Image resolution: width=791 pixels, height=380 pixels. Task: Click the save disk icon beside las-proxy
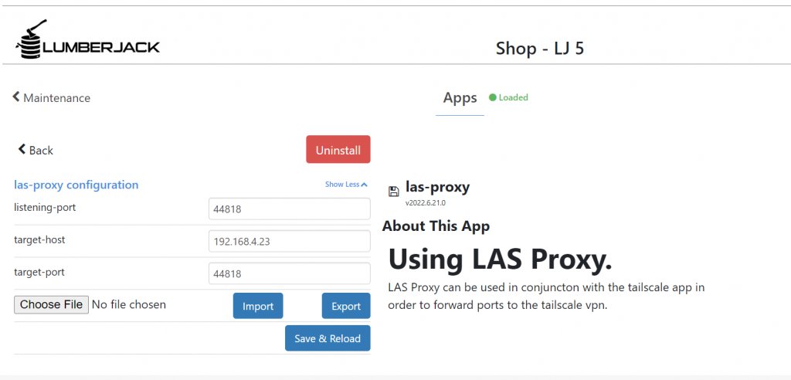coord(394,192)
